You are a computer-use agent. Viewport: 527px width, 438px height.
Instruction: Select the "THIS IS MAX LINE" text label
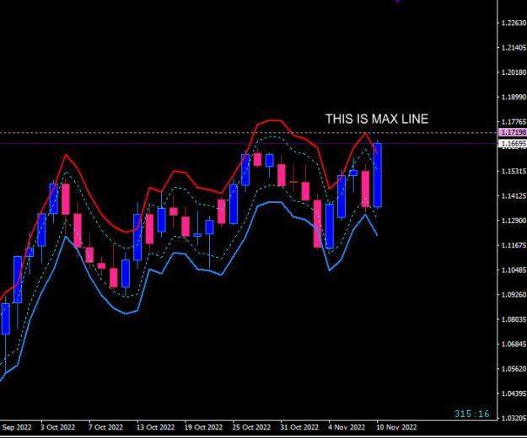377,119
